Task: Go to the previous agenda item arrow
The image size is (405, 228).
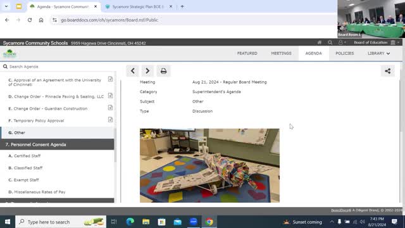Action: click(132, 71)
